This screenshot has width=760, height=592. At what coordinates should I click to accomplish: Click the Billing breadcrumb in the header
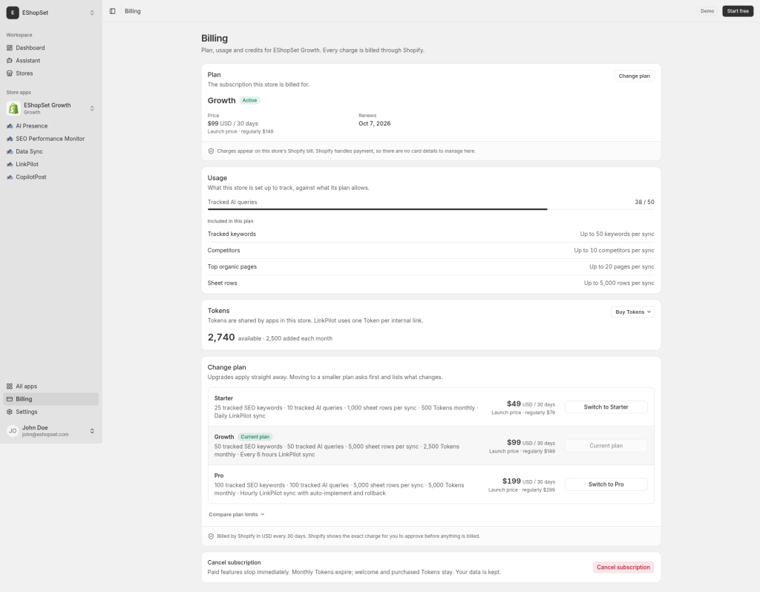[x=133, y=11]
